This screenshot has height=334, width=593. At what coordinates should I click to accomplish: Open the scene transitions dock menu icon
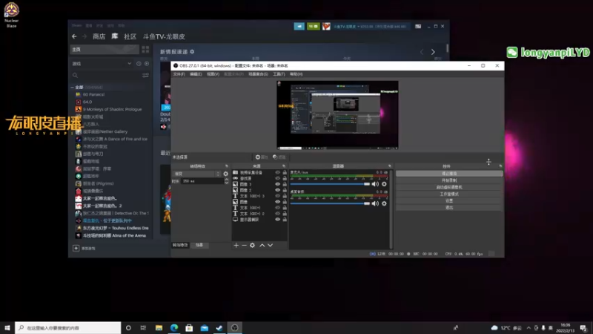click(x=227, y=166)
